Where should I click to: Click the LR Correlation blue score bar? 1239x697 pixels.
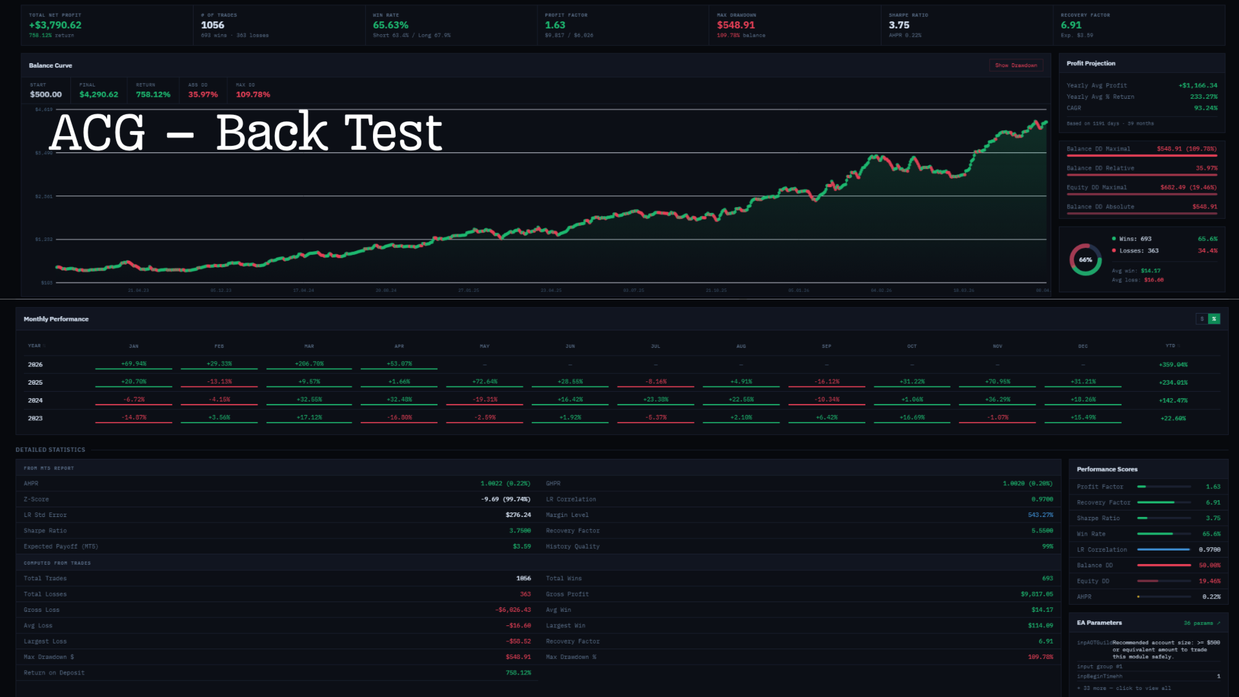1163,550
